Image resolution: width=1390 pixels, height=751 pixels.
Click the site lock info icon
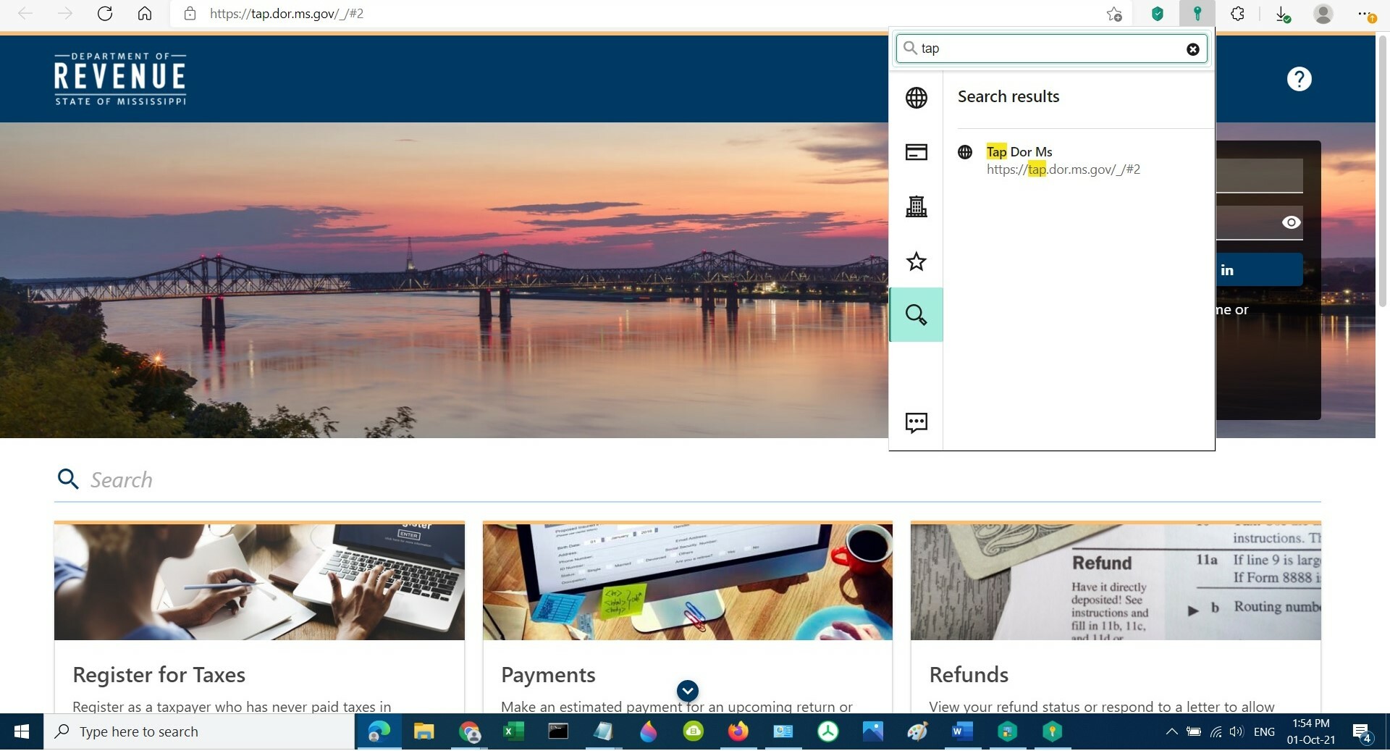point(190,14)
